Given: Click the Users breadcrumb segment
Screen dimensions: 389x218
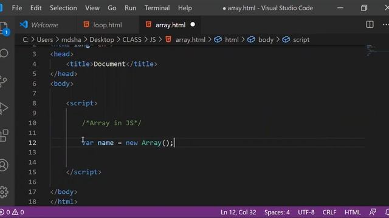Looking at the screenshot, I should click(x=45, y=39).
